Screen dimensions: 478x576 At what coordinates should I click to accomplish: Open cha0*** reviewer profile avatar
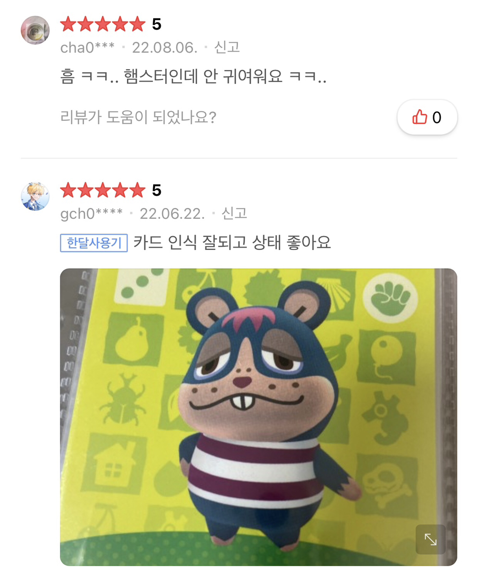click(35, 30)
